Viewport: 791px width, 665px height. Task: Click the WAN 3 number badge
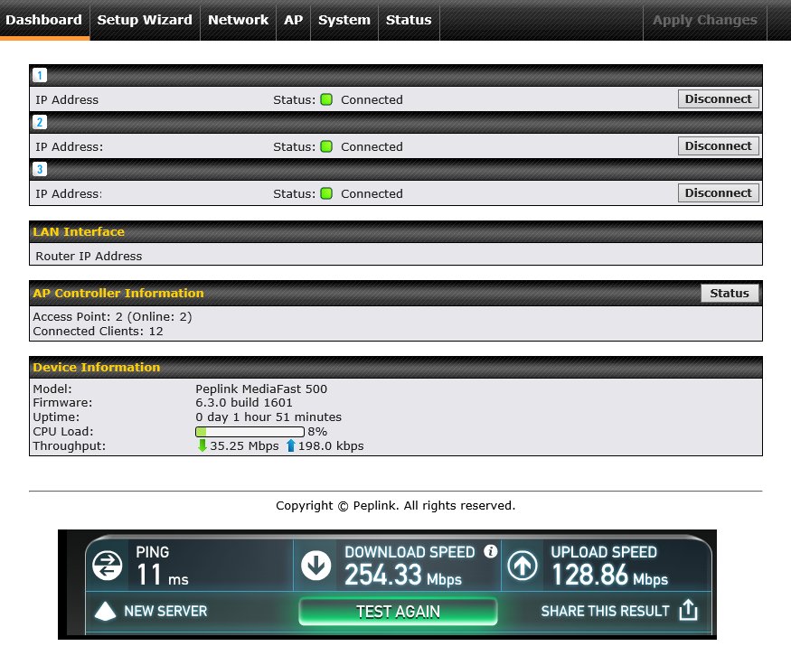(40, 169)
